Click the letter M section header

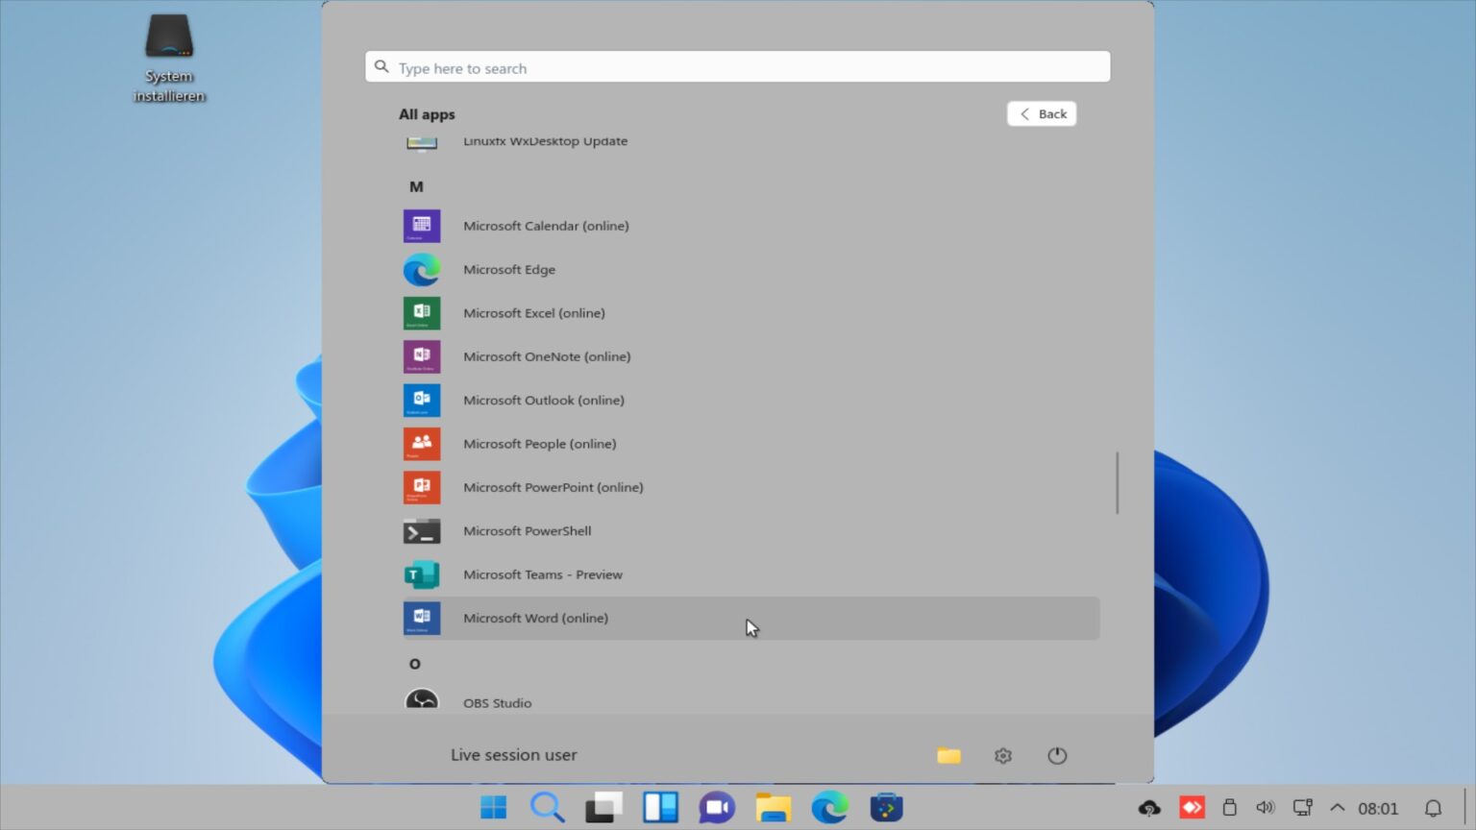[416, 186]
